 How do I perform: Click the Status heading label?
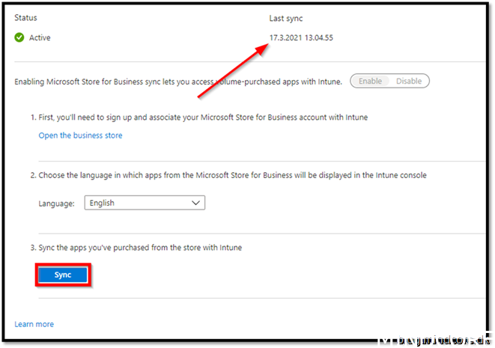25,17
